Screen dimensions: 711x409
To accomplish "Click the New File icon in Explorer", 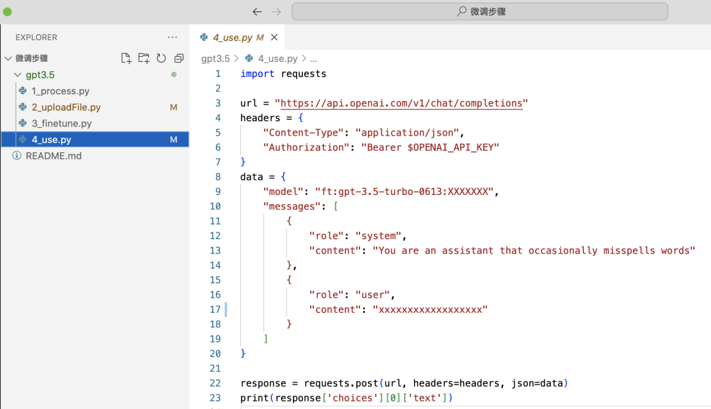I will point(126,58).
